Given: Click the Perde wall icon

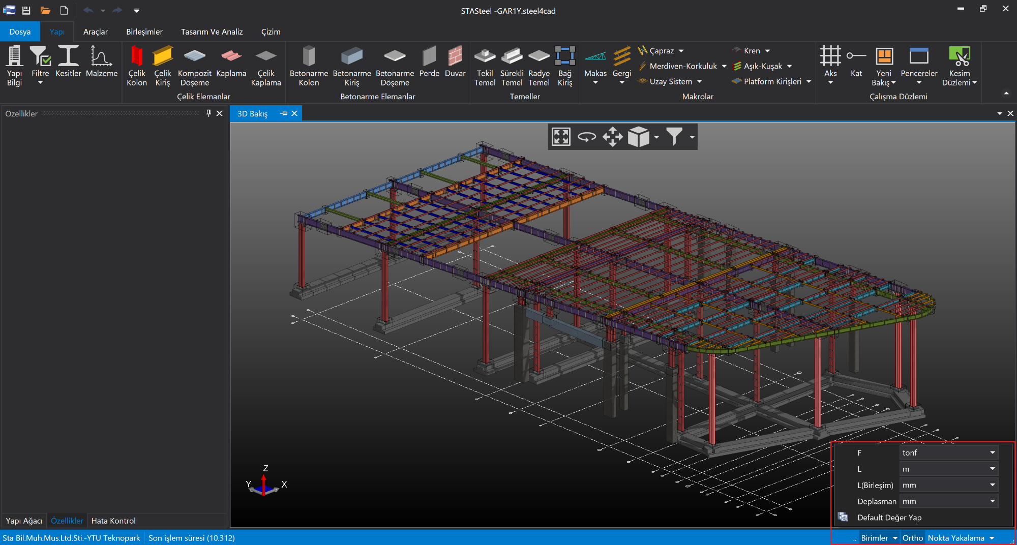Looking at the screenshot, I should 429,62.
